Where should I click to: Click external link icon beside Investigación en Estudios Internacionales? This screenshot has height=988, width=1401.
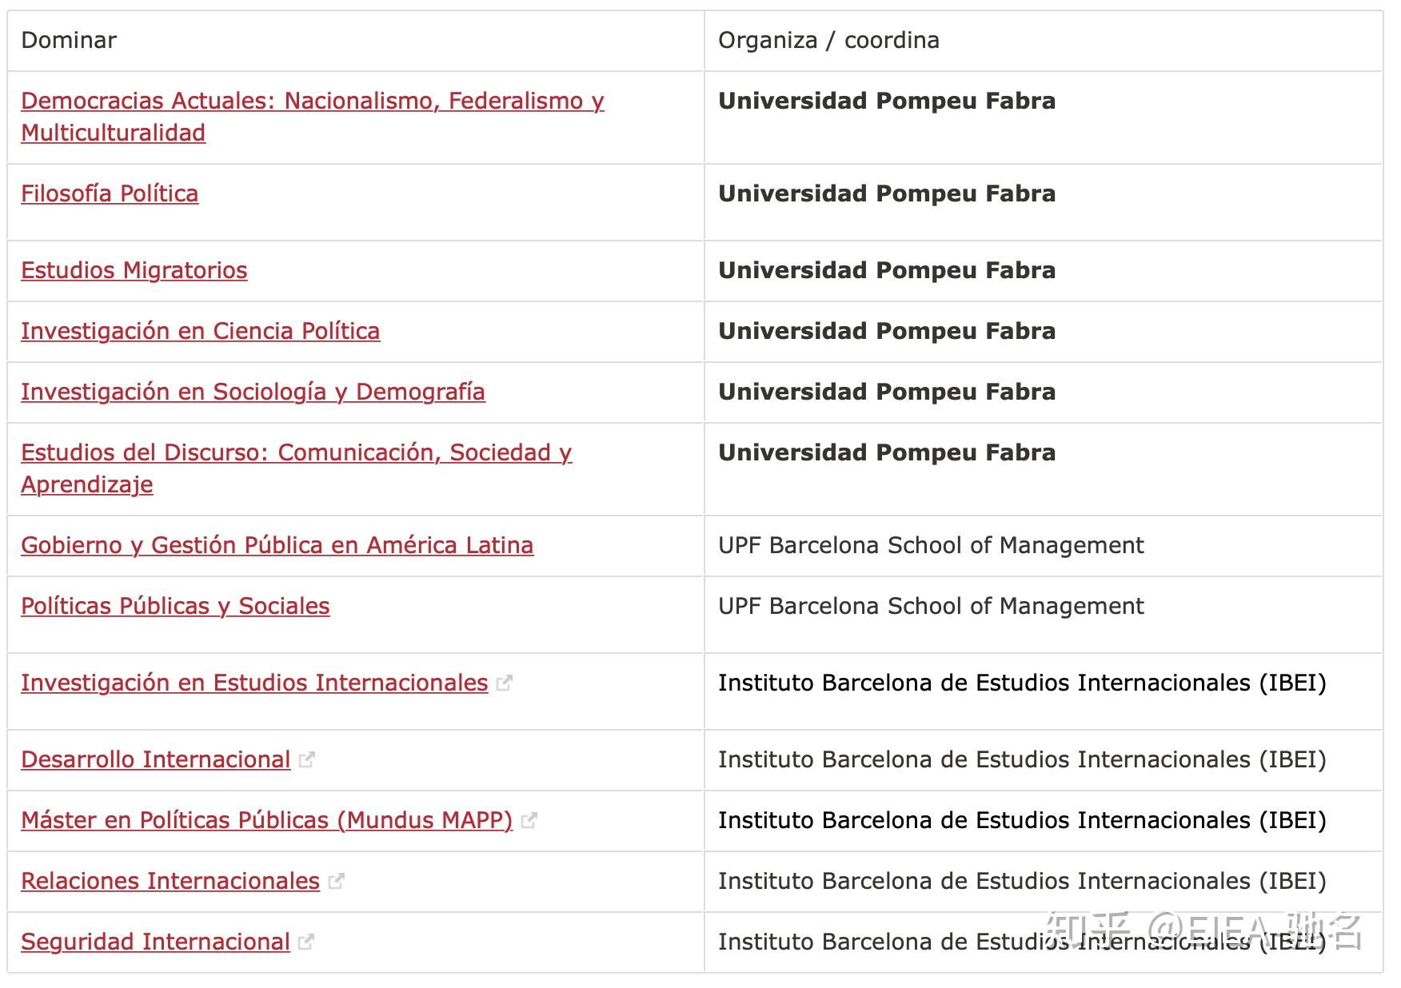point(504,683)
